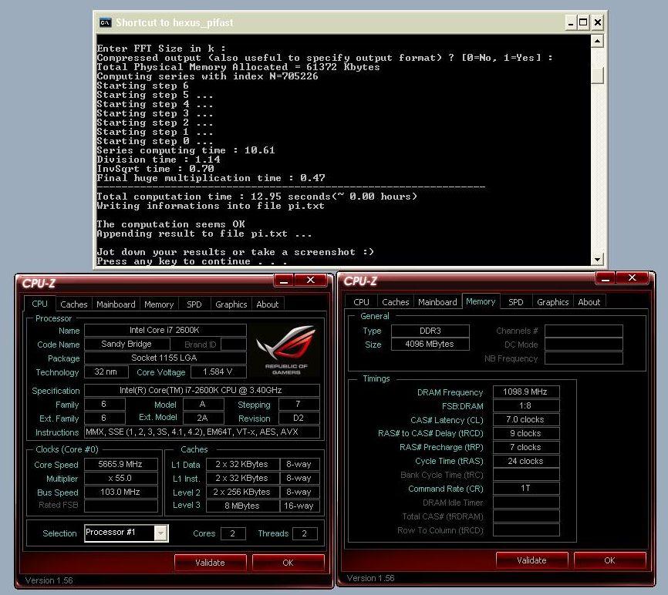Close the right CPU-Z window
Screen dimensions: 668x595
[633, 278]
